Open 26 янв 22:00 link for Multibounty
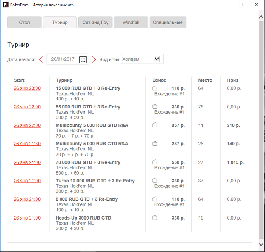The width and height of the screenshot is (265, 252). coord(27,125)
